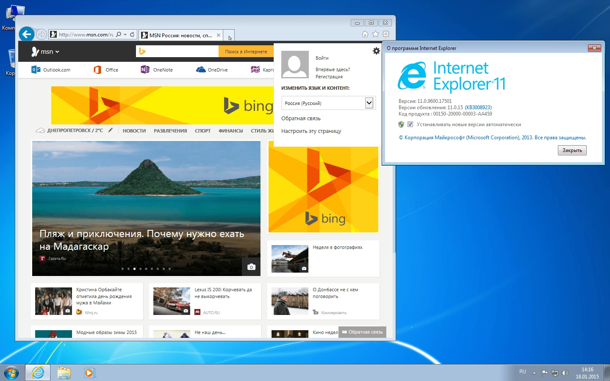The height and width of the screenshot is (381, 610).
Task: Open OneNote link
Action: click(x=157, y=70)
